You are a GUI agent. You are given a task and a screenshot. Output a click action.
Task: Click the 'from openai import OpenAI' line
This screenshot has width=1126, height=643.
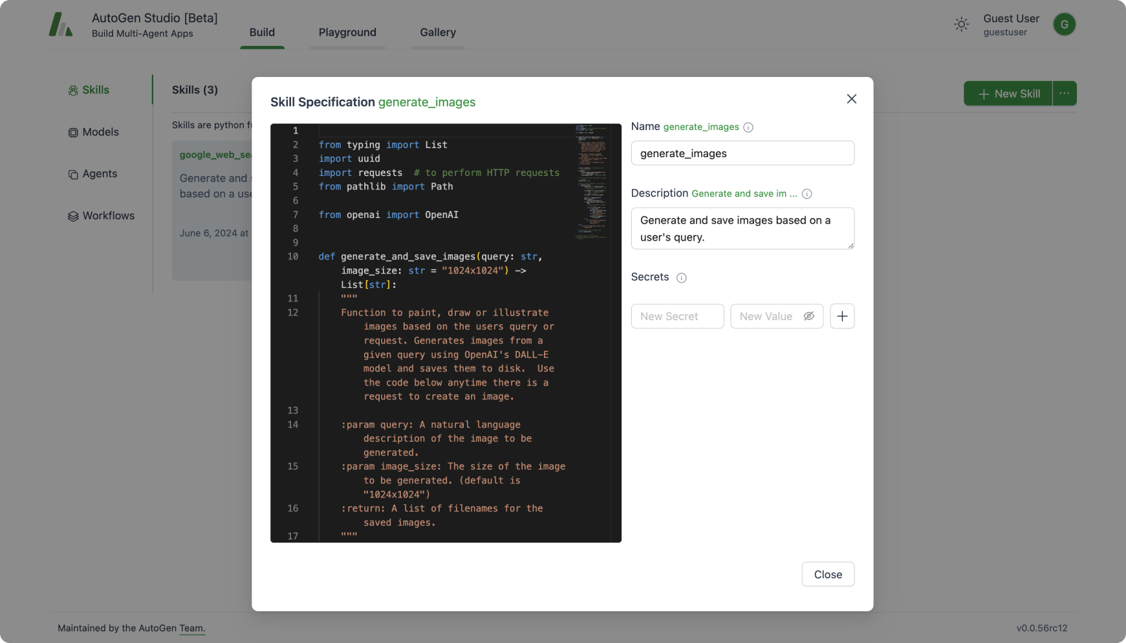[388, 215]
